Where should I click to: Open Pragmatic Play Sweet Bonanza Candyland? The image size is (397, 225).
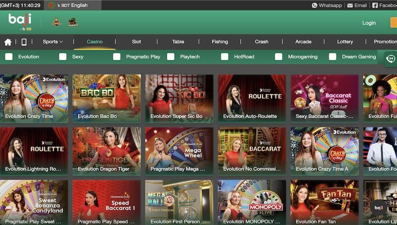[34, 202]
